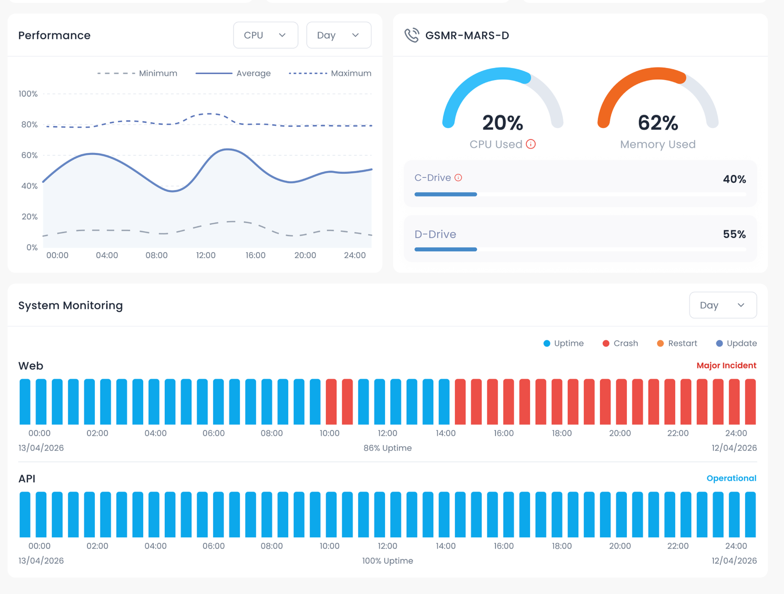Click the GSMR-MARS-D server title
The image size is (784, 594).
point(467,35)
